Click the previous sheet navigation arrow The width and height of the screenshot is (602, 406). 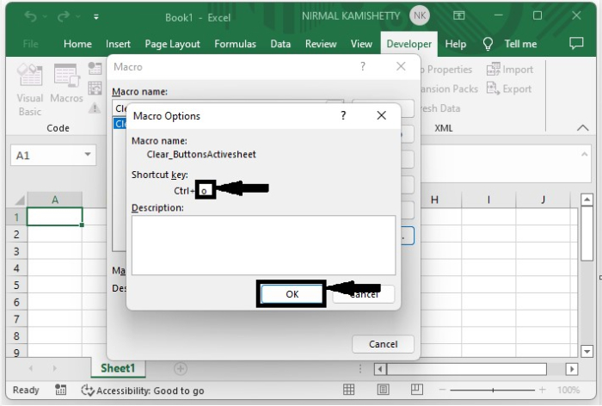click(x=31, y=368)
